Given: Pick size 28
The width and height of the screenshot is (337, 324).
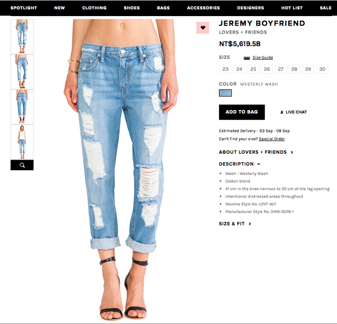Looking at the screenshot, I should [294, 69].
